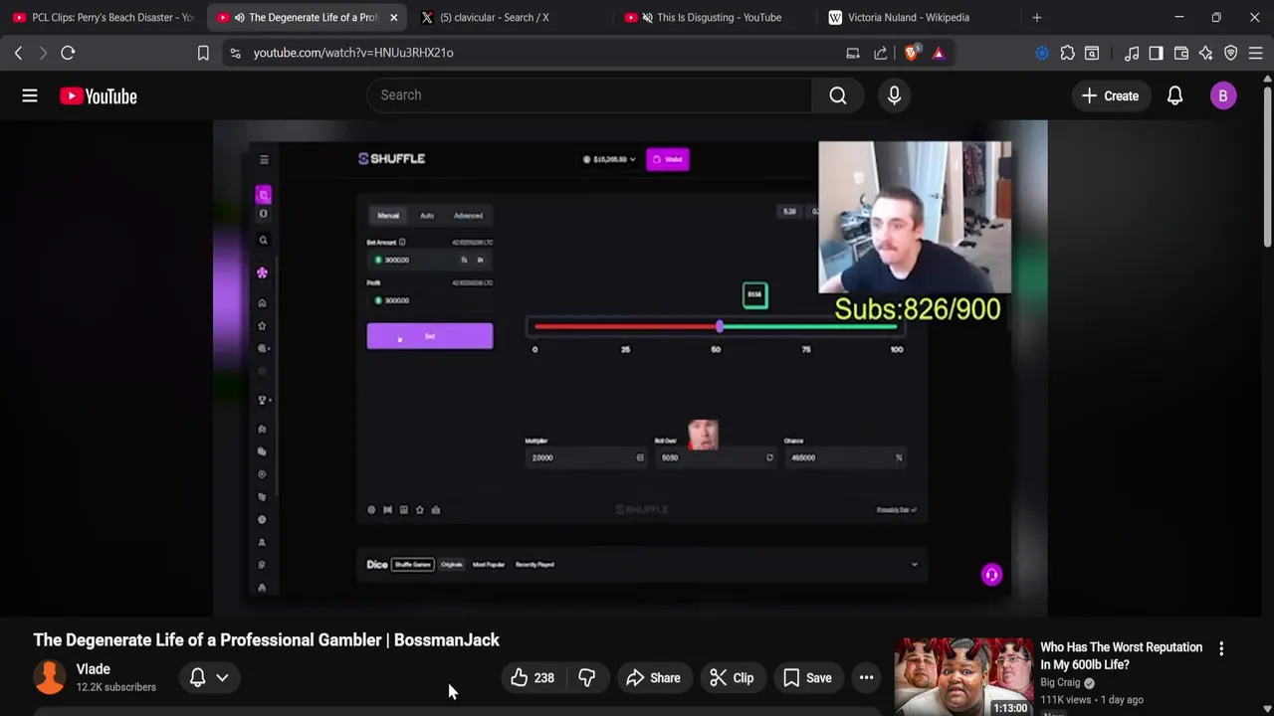Open Vlade channel avatar

point(50,677)
